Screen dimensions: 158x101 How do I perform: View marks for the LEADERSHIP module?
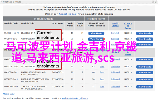96,33
